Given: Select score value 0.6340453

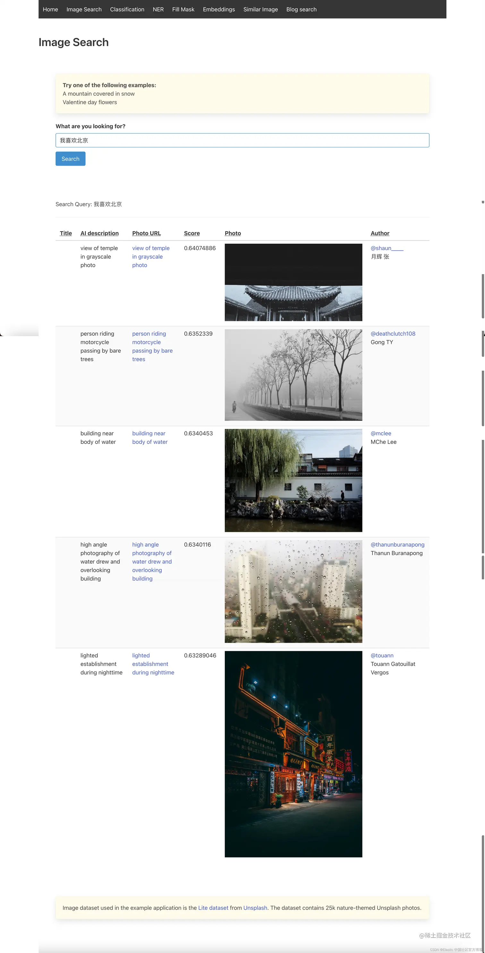Looking at the screenshot, I should 199,433.
